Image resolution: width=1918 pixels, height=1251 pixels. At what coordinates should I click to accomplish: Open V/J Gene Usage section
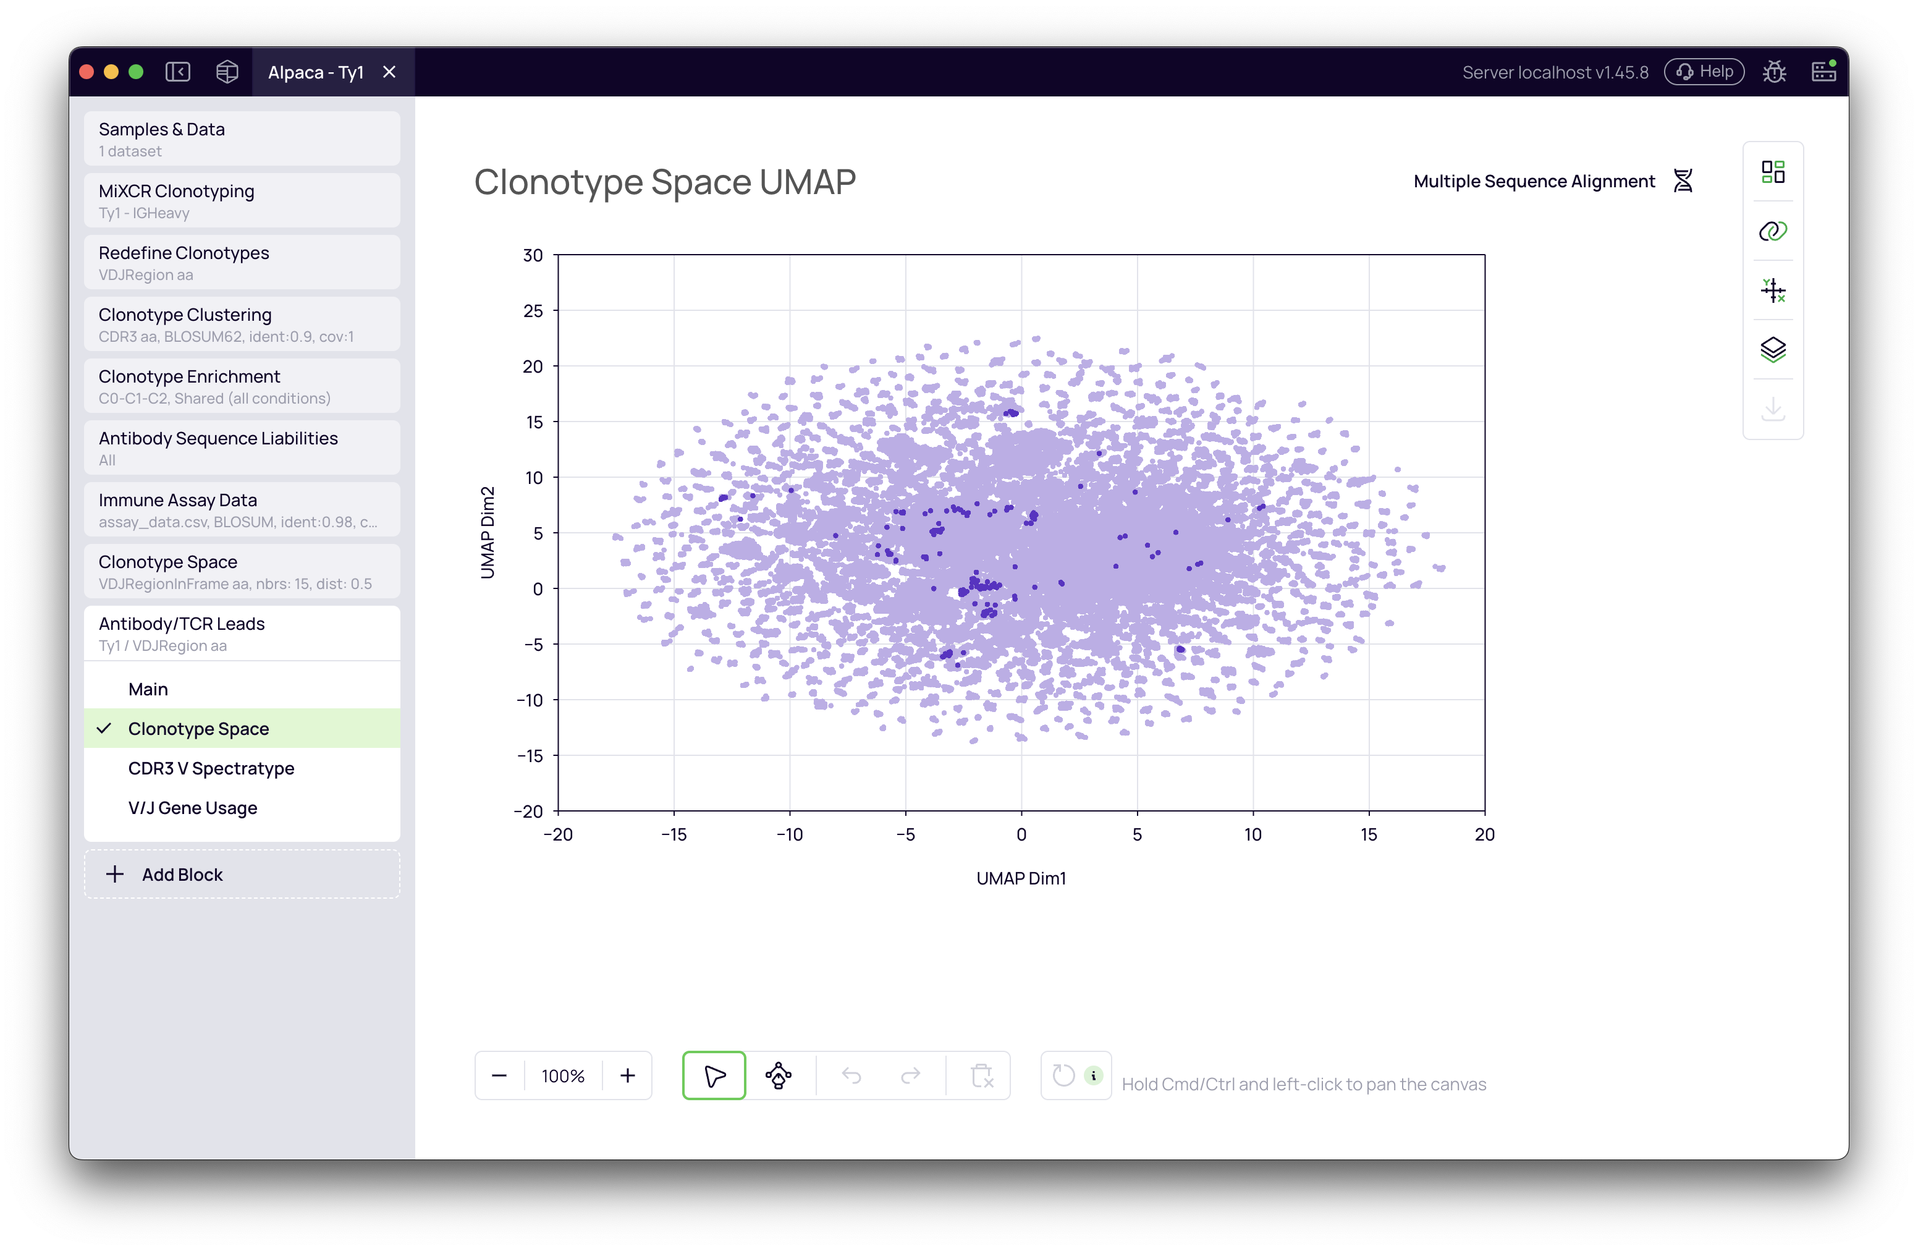tap(193, 808)
